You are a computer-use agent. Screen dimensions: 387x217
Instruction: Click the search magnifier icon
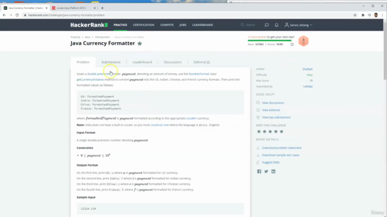(242, 25)
